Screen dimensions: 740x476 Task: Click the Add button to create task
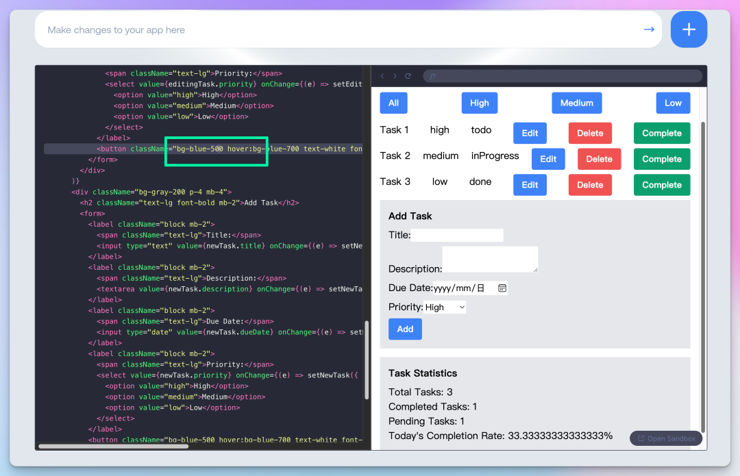[405, 329]
